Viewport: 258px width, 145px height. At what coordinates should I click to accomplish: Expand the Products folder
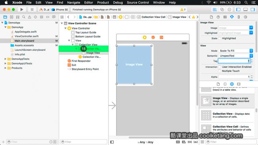(5, 68)
